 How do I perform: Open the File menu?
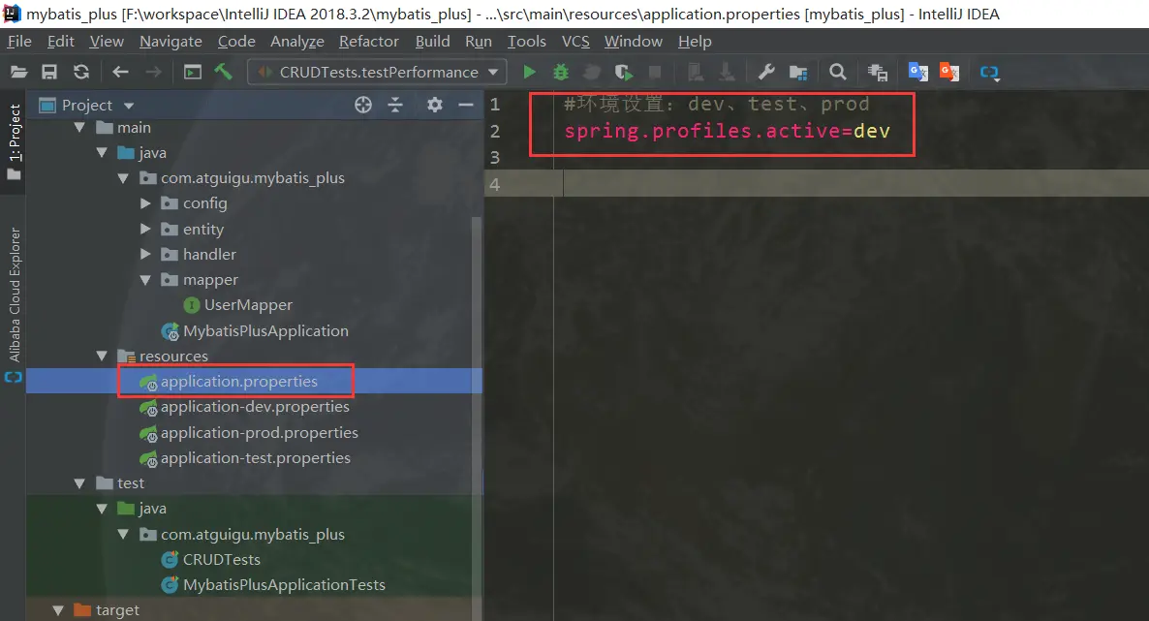point(19,41)
